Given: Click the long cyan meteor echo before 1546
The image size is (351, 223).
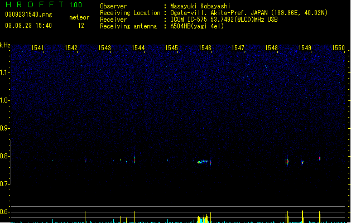Looking at the screenshot, I should coord(203,162).
